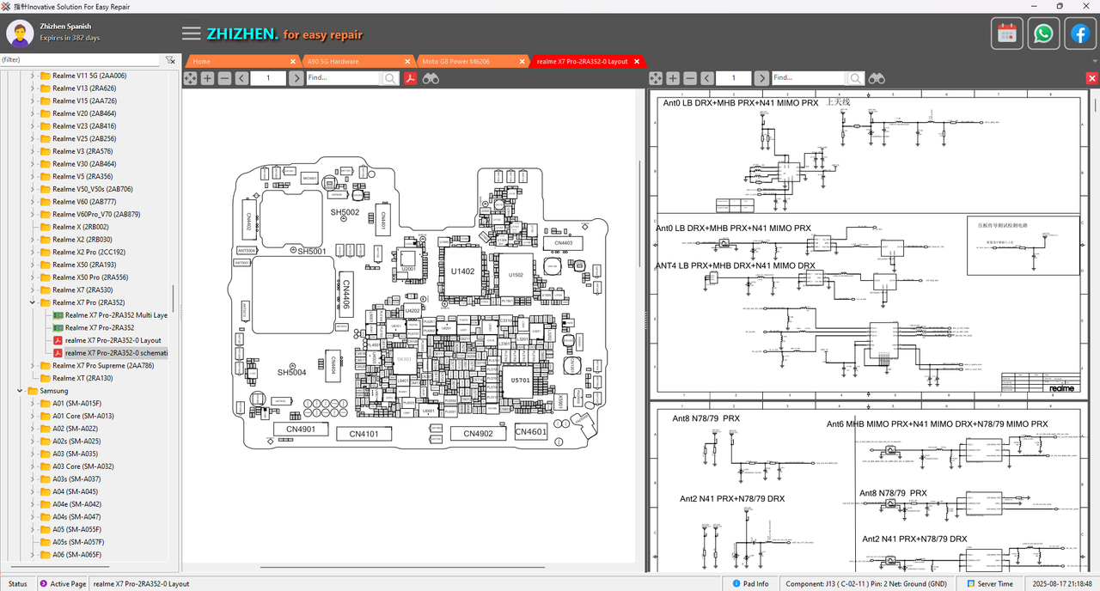Expand the Realme X7 Pro Supreme (2AA786) folder
This screenshot has height=591, width=1100.
coord(34,365)
